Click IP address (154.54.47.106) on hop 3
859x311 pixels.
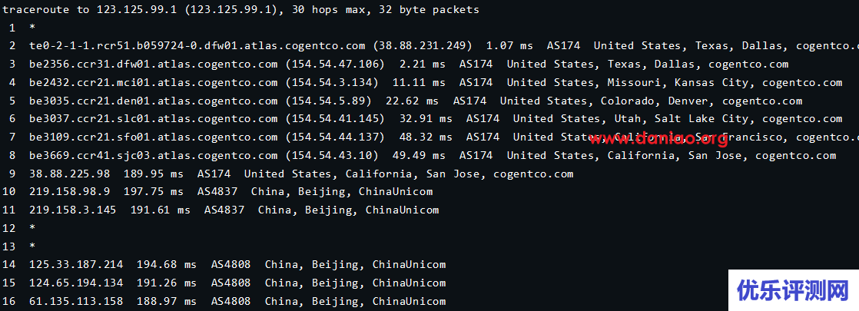point(334,65)
